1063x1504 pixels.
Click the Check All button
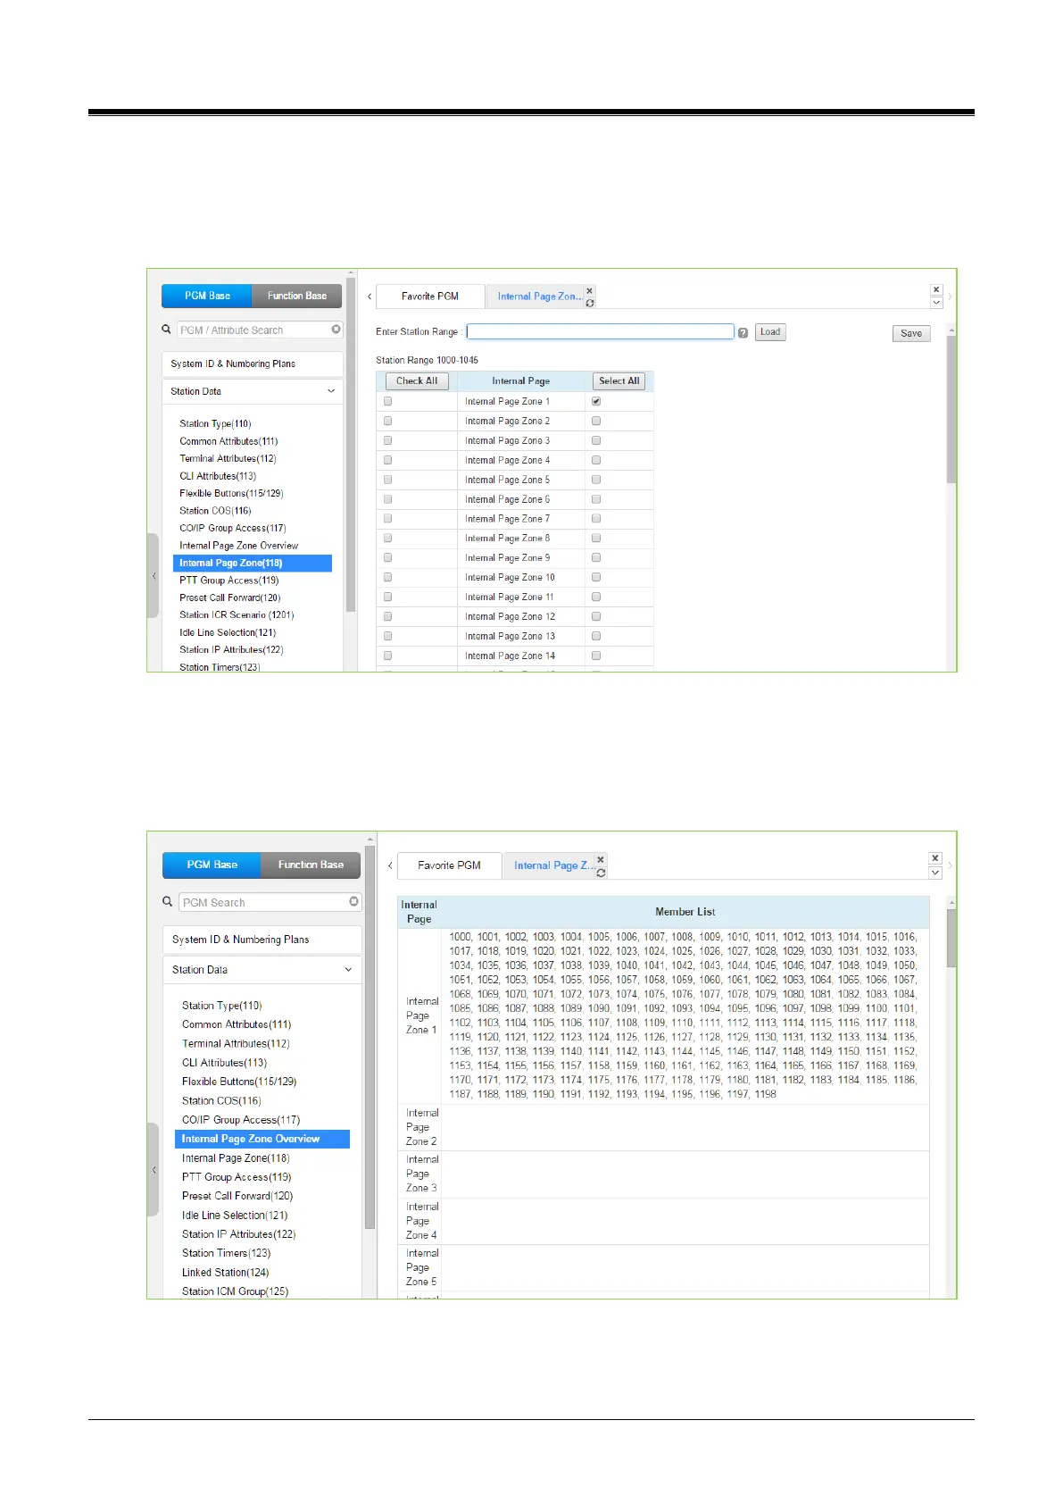click(x=417, y=381)
